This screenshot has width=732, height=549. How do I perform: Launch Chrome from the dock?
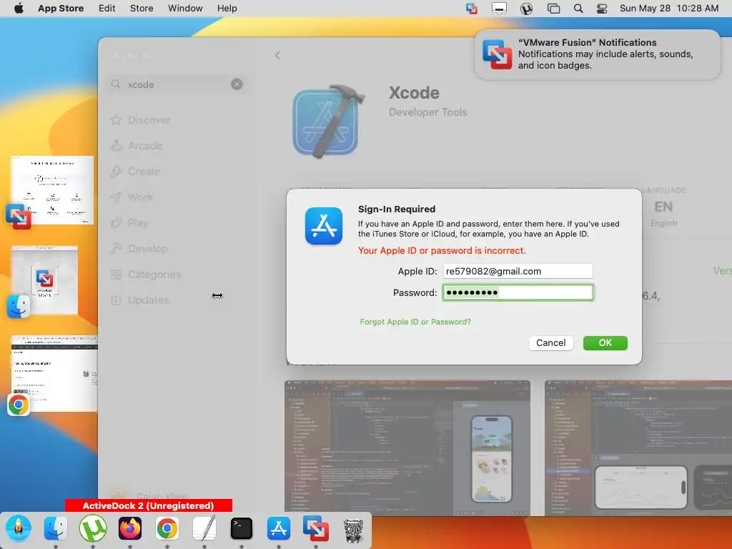(x=167, y=528)
